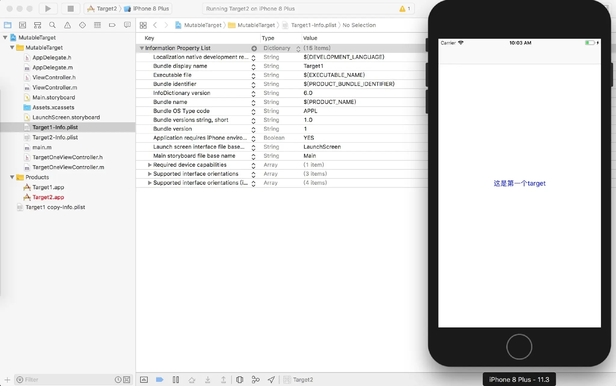Click key stepper for Bundle version
616x386 pixels.
254,129
